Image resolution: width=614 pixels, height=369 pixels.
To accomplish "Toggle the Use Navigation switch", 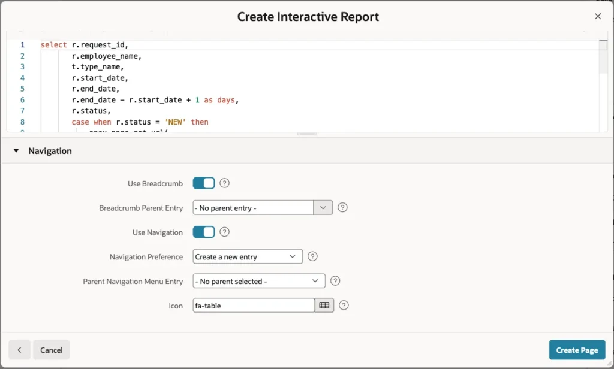I will click(x=204, y=232).
